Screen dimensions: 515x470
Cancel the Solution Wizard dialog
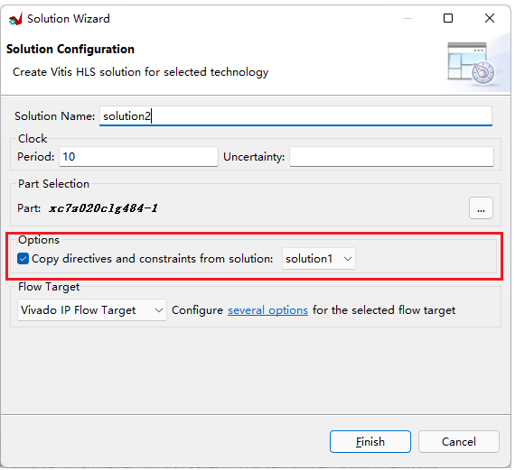coord(458,442)
